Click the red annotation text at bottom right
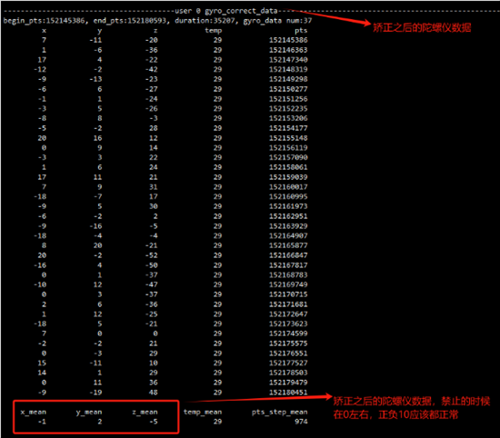The image size is (500, 438). pos(412,408)
